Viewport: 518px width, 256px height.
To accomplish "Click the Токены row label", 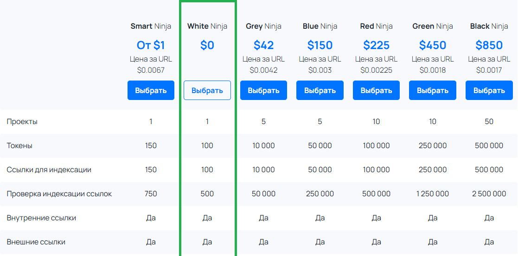I will coord(19,145).
